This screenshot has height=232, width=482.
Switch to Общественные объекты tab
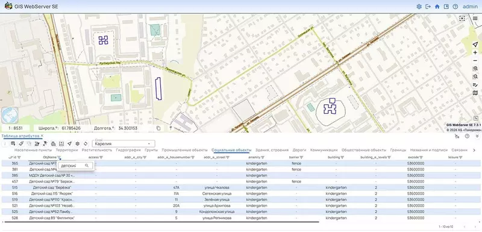[364, 150]
